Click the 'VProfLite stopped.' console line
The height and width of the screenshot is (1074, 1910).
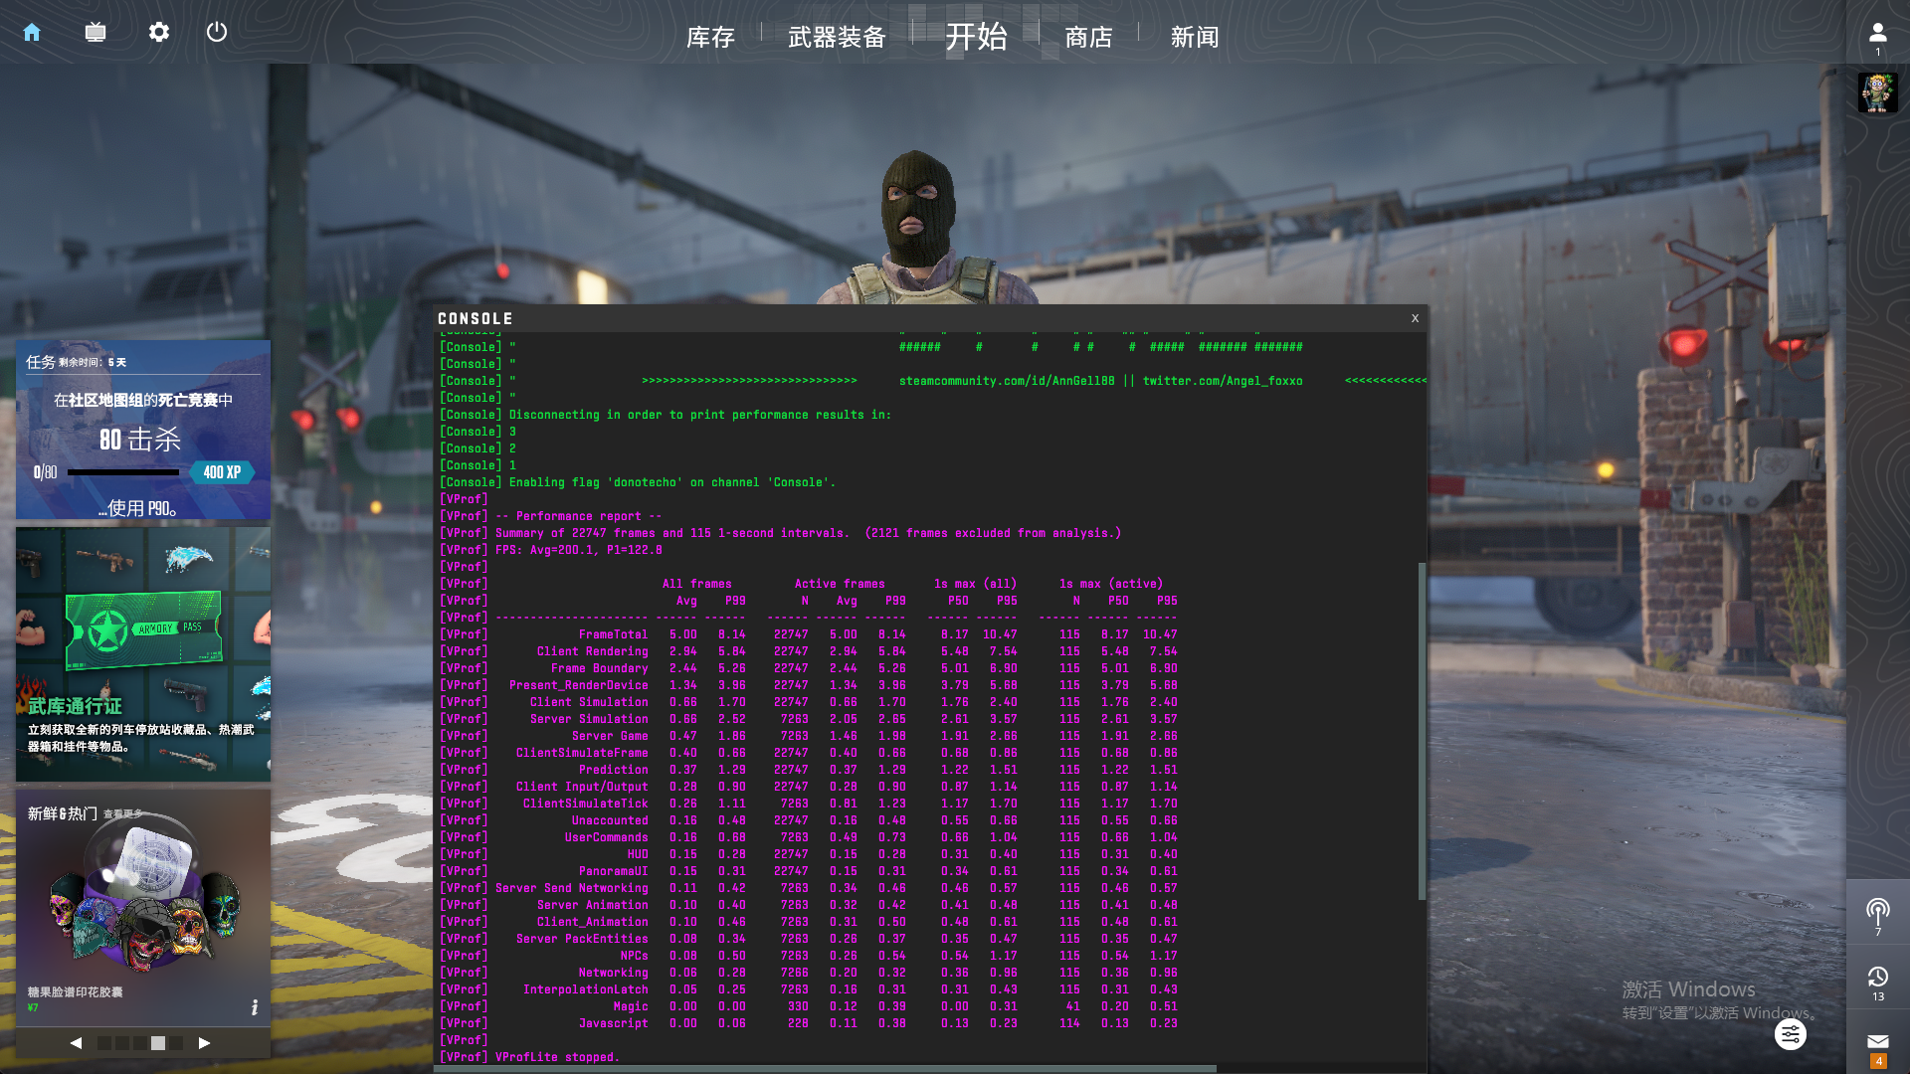pos(557,1057)
